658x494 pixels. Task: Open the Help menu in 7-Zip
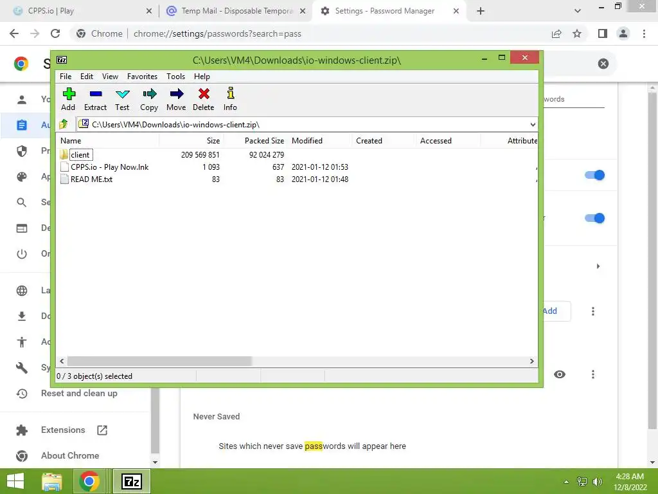tap(202, 77)
